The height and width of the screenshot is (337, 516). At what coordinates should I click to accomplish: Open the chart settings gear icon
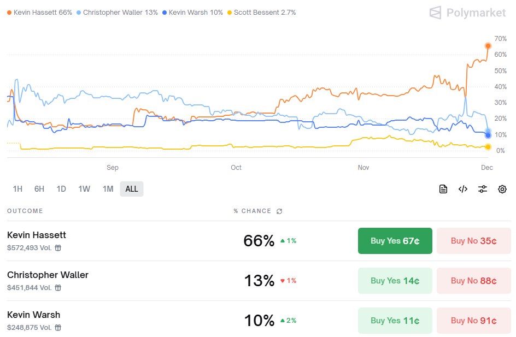(x=502, y=189)
